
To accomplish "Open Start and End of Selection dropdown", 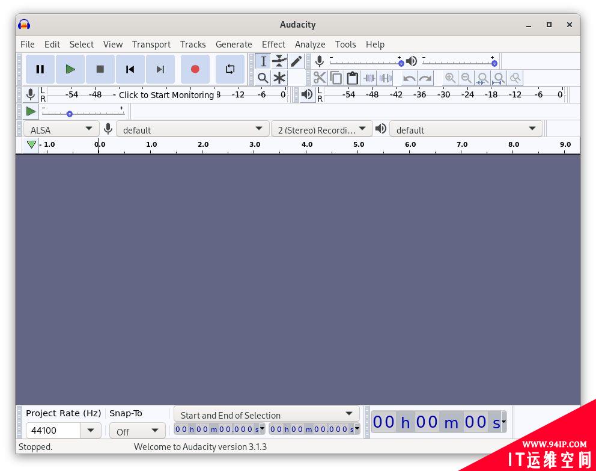I will (266, 414).
